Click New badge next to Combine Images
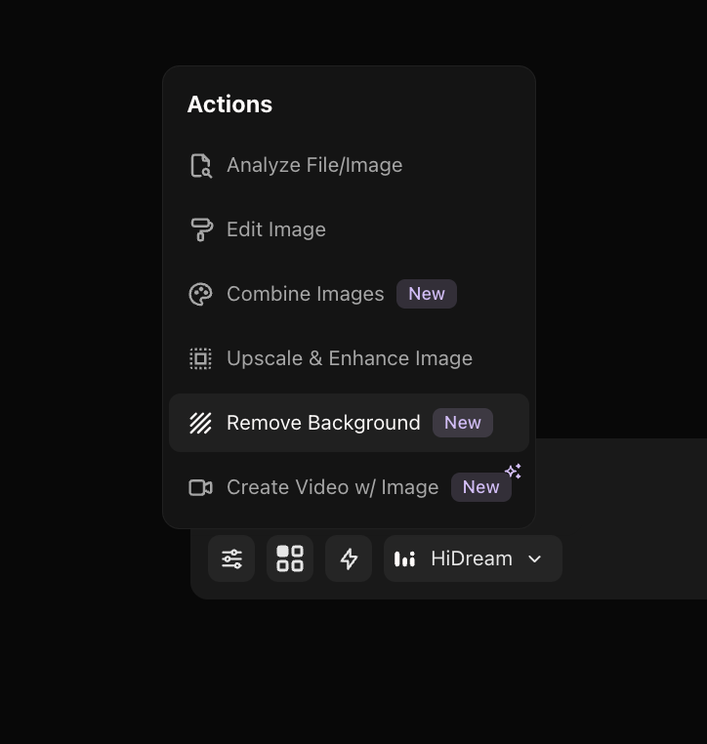Image resolution: width=707 pixels, height=744 pixels. click(427, 294)
